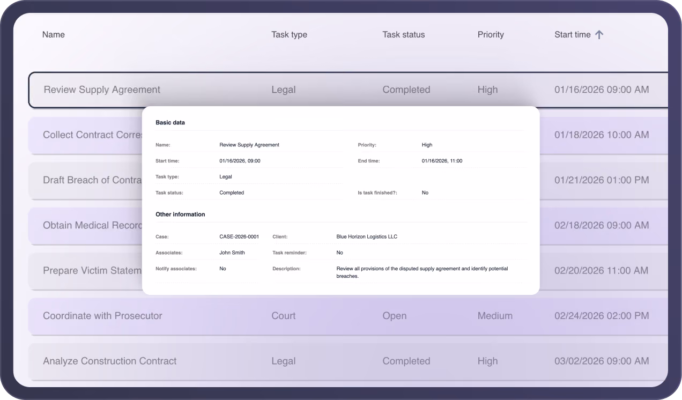Click the popup start time 01/16/2026, 09:00
Screen dimensions: 682x400
pyautogui.click(x=240, y=161)
